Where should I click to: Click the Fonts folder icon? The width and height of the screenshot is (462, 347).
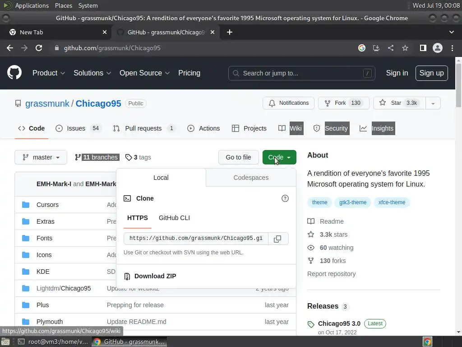pyautogui.click(x=26, y=238)
